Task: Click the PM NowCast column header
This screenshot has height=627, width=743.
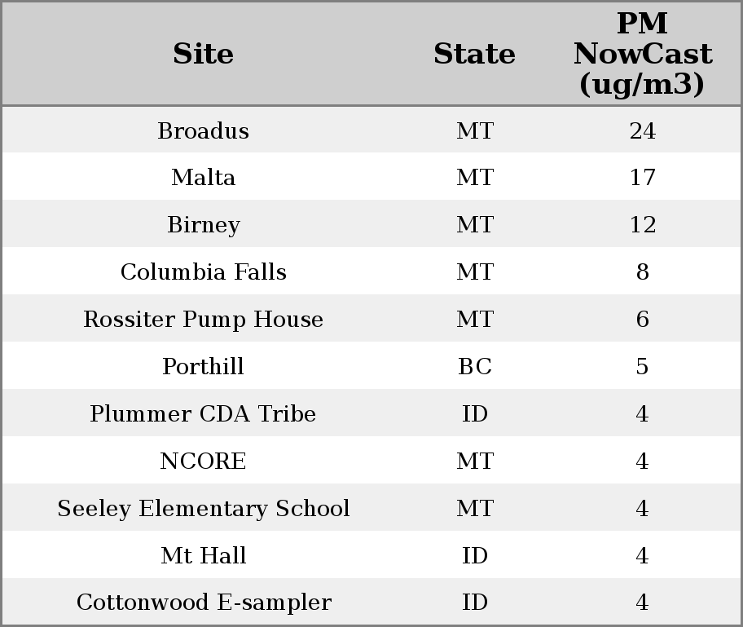Action: [x=642, y=54]
